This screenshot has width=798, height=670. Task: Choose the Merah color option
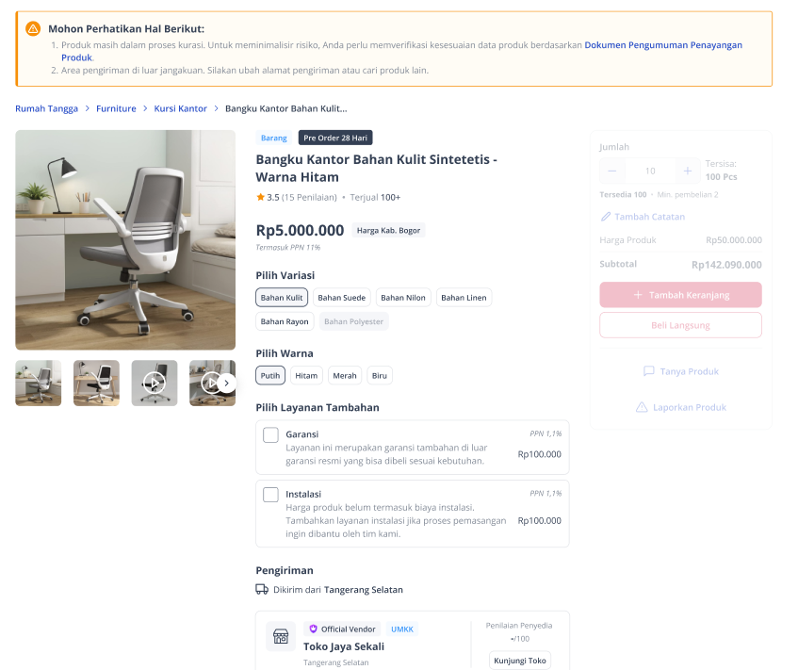pyautogui.click(x=345, y=375)
